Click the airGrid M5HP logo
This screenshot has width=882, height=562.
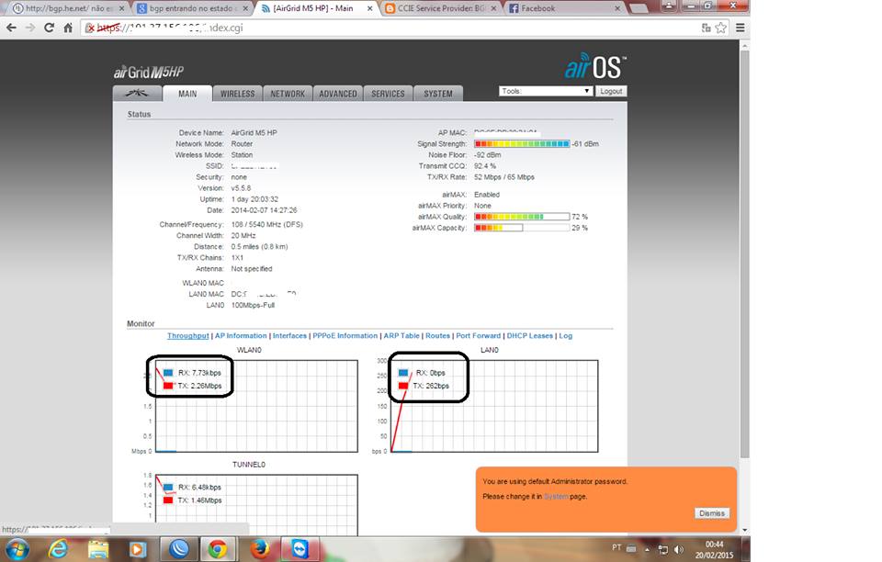click(x=149, y=72)
